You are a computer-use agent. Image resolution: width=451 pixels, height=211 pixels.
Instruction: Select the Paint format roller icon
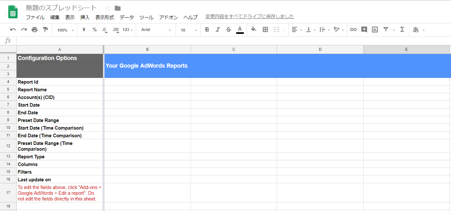[45, 30]
